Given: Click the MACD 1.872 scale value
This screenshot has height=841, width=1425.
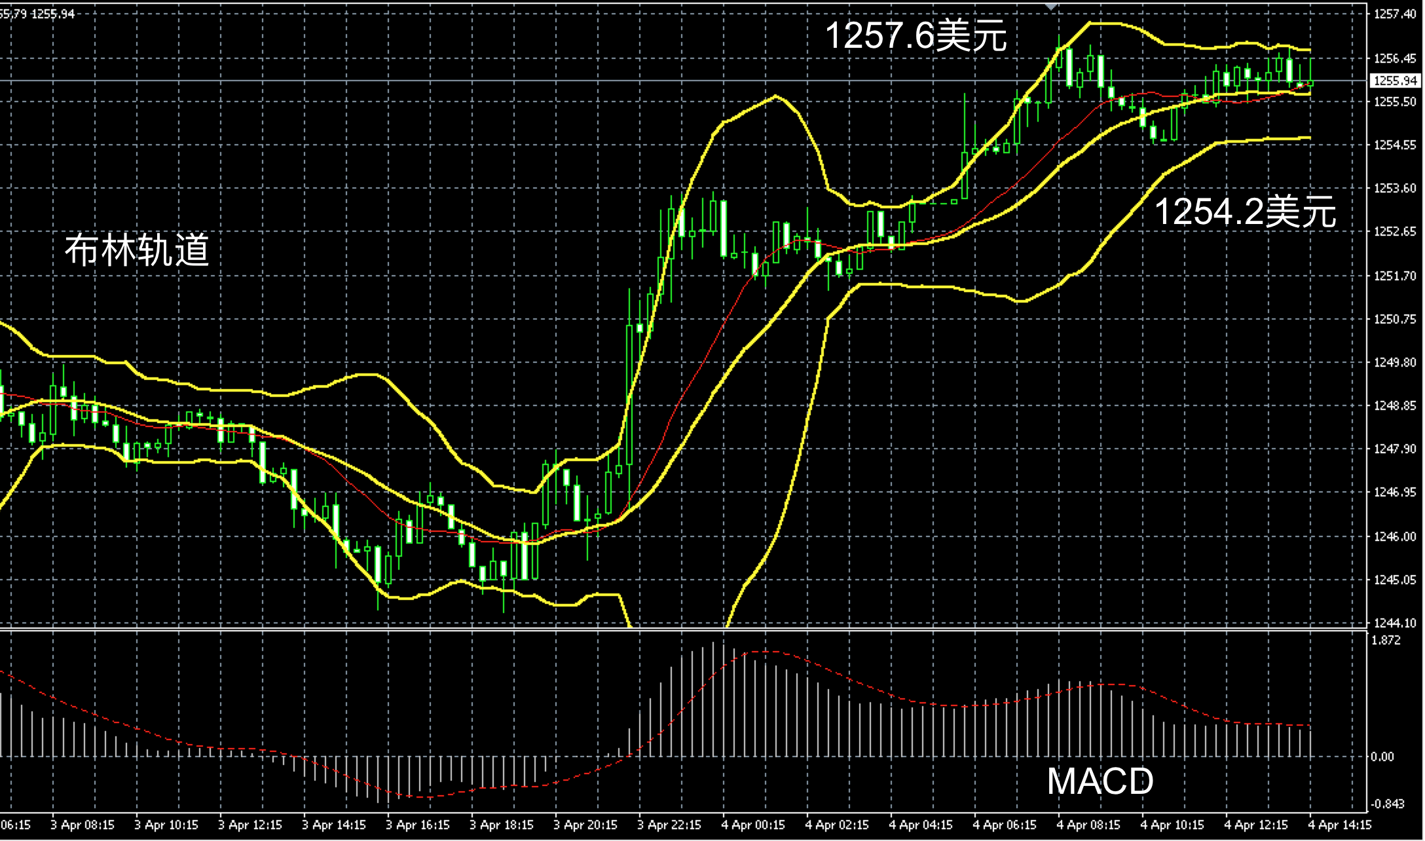Looking at the screenshot, I should pyautogui.click(x=1386, y=641).
